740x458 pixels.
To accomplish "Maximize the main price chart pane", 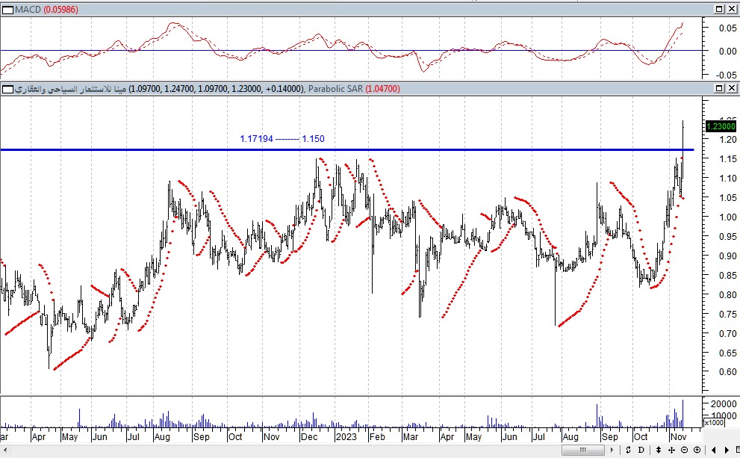I will [x=719, y=89].
